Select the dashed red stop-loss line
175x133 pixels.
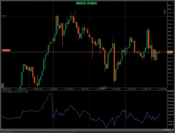click(x=87, y=16)
